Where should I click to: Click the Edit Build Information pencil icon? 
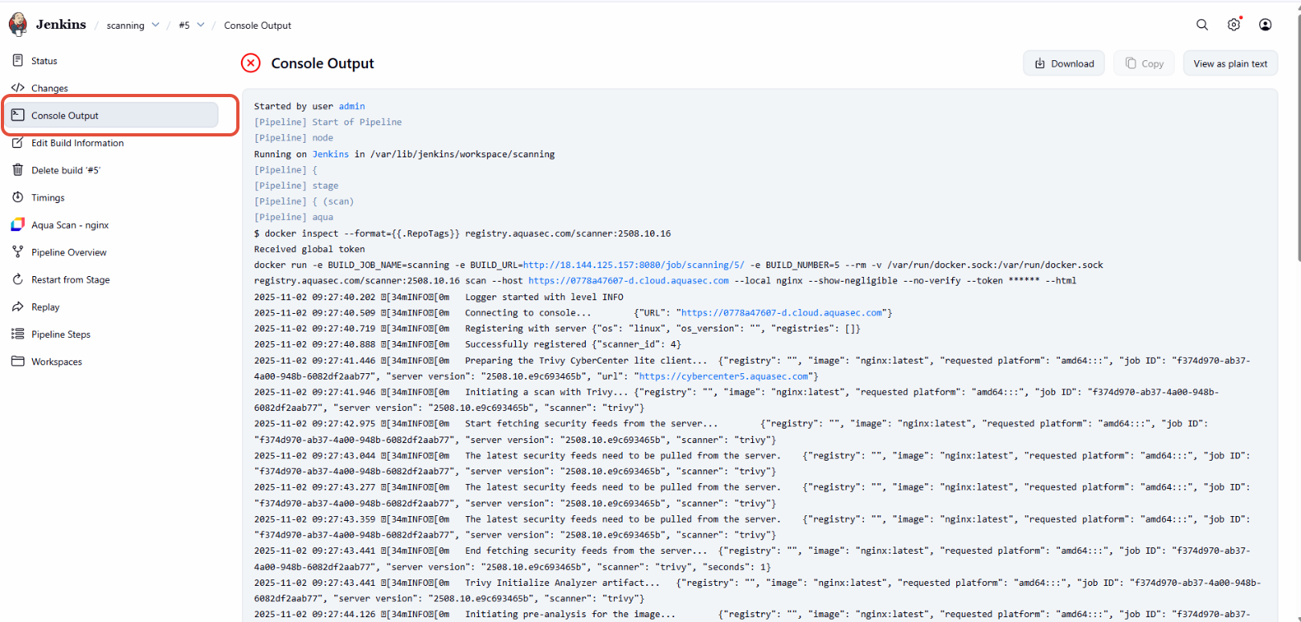pos(18,142)
